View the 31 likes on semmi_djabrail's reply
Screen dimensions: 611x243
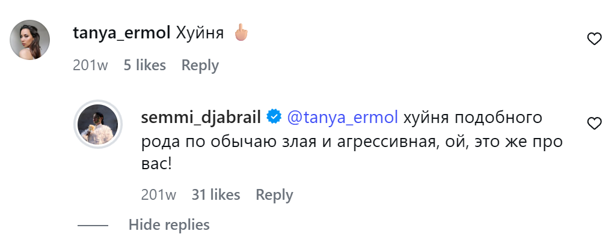click(216, 195)
